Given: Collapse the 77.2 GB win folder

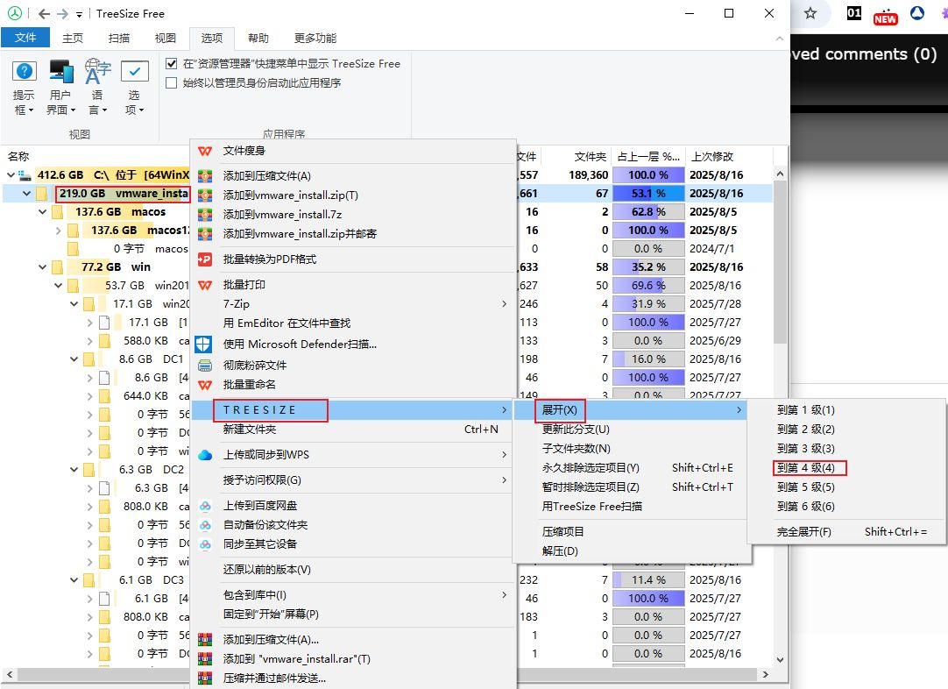Looking at the screenshot, I should pyautogui.click(x=42, y=266).
